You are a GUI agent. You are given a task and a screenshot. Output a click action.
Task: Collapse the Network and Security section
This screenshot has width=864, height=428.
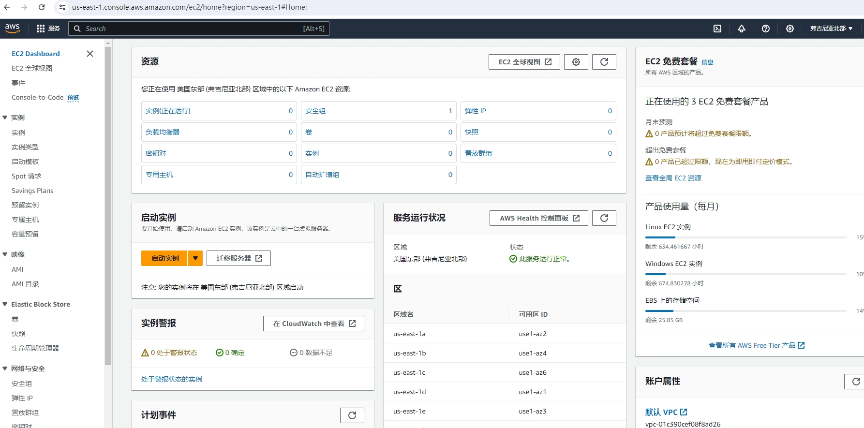pyautogui.click(x=5, y=369)
